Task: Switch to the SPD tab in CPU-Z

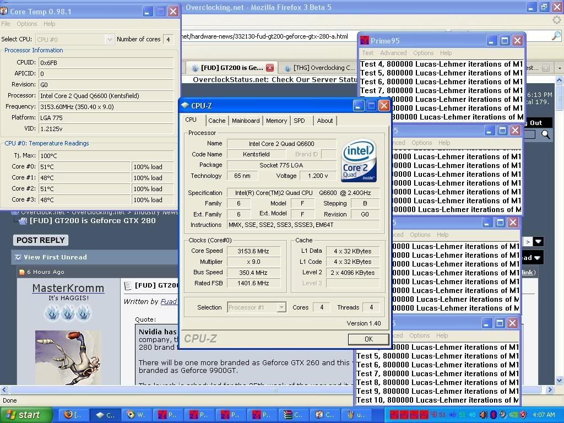Action: pos(299,121)
